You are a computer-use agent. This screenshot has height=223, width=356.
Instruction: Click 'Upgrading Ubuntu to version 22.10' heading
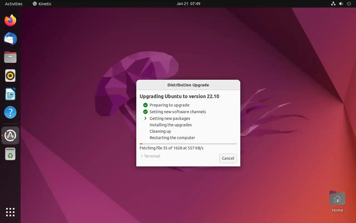(179, 96)
